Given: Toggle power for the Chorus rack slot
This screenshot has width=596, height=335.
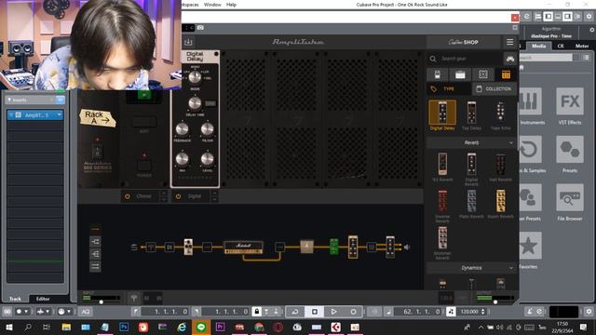Looking at the screenshot, I should (x=128, y=196).
